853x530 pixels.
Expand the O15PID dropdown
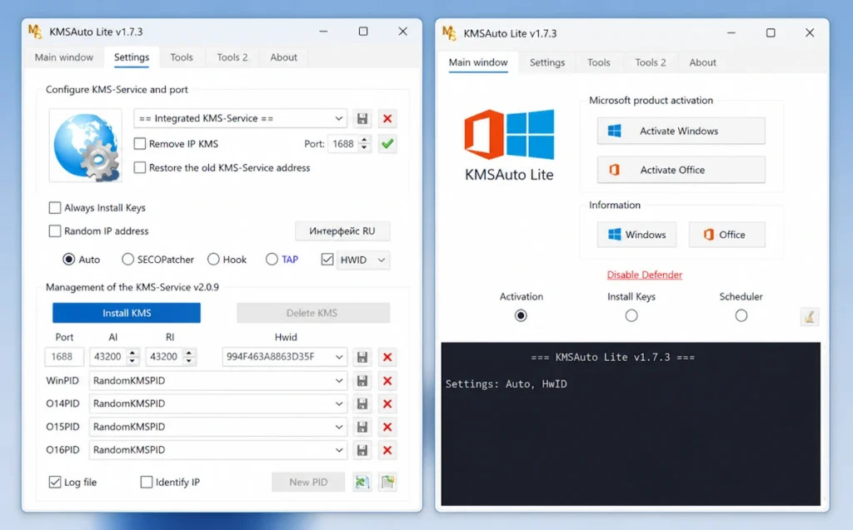click(217, 427)
